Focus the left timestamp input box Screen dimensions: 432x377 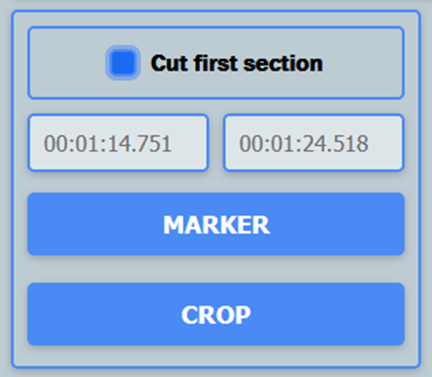(x=118, y=143)
